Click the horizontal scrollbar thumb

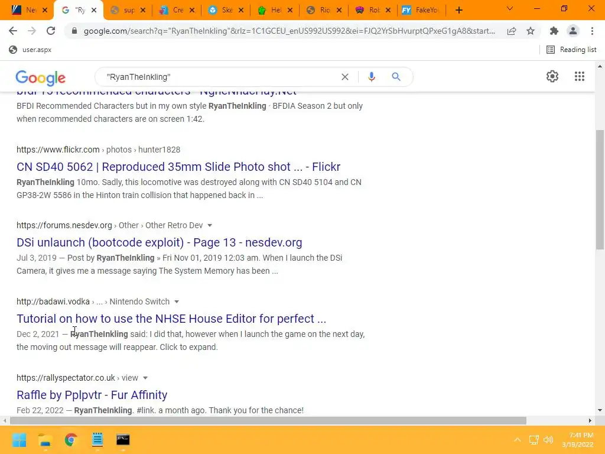tap(268, 420)
